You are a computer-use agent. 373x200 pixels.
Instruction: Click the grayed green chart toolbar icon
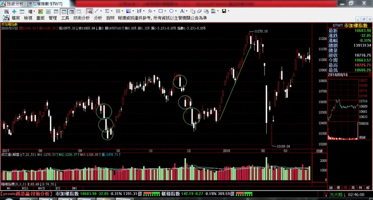click(48, 12)
